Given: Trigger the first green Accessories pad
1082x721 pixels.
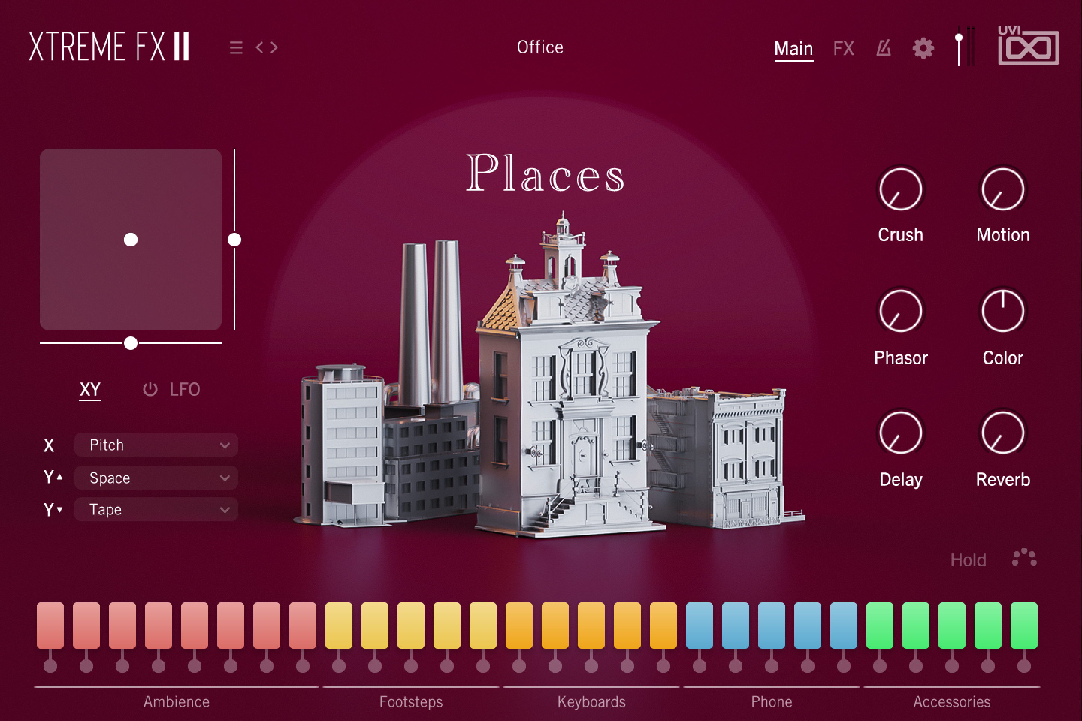Looking at the screenshot, I should (x=880, y=625).
